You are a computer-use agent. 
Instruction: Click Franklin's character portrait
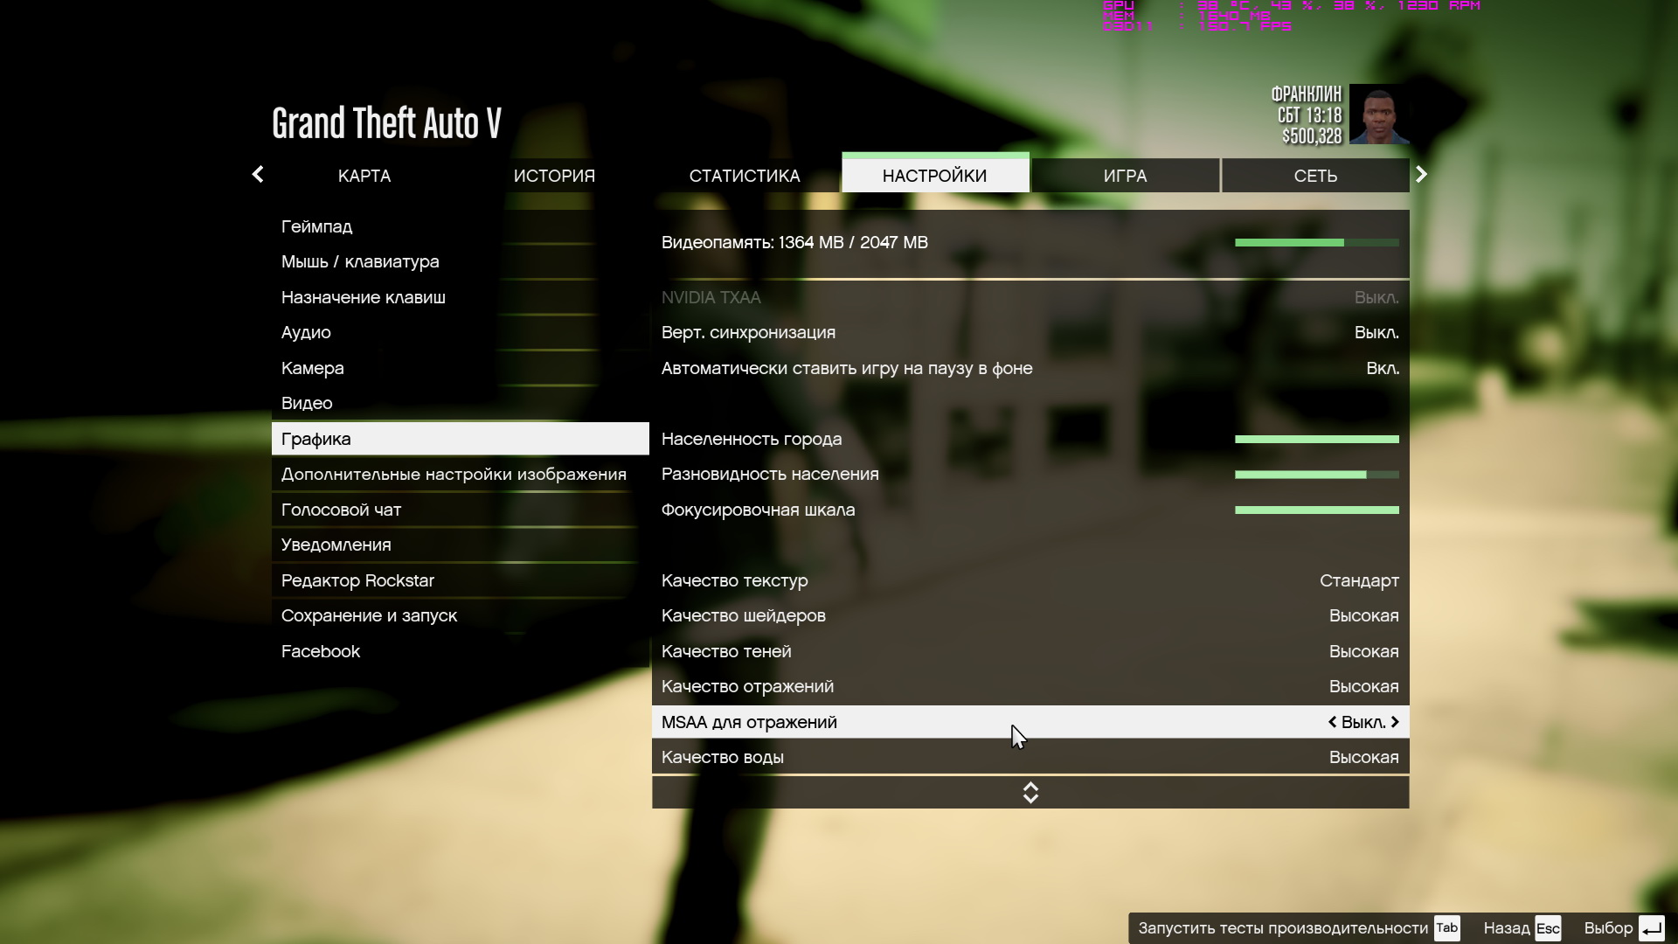(x=1378, y=115)
